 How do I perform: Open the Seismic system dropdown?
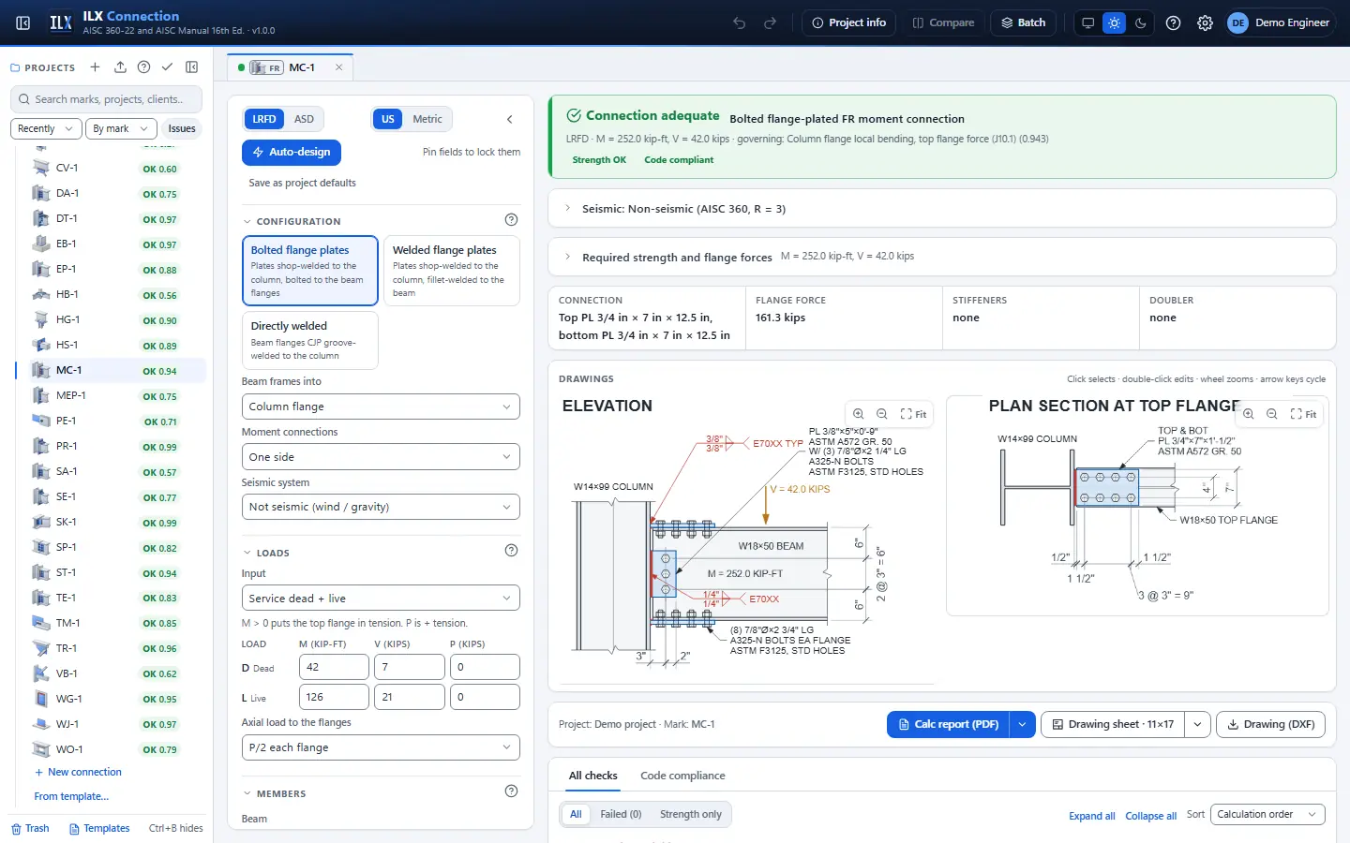click(x=381, y=507)
